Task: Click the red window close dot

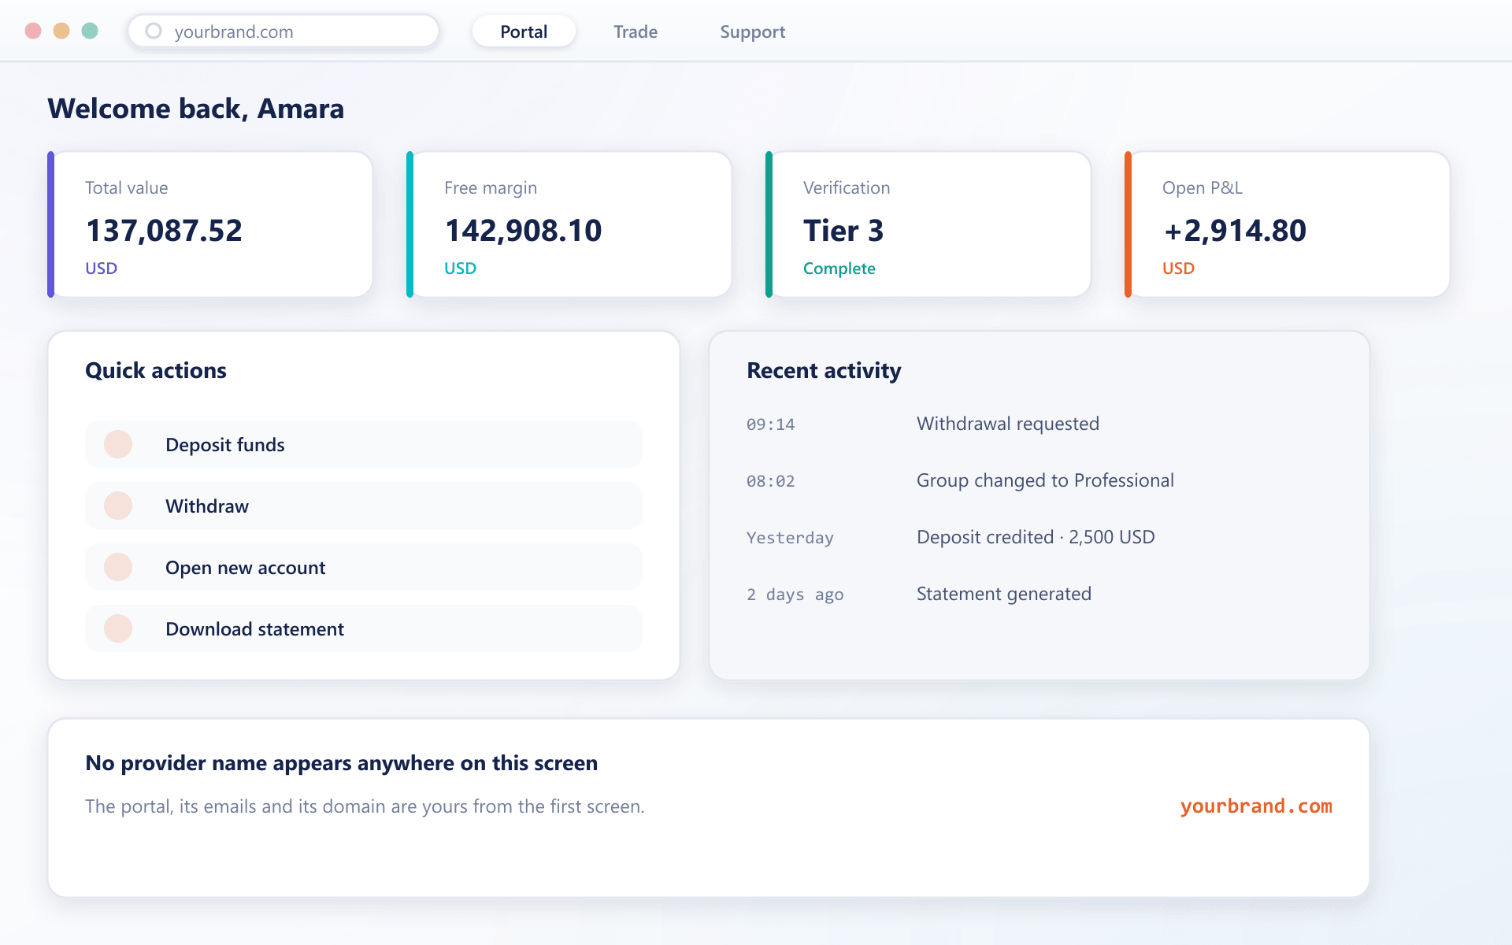Action: [x=33, y=31]
